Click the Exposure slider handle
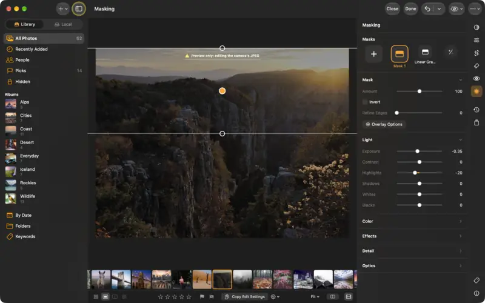This screenshot has height=303, width=485. point(417,151)
